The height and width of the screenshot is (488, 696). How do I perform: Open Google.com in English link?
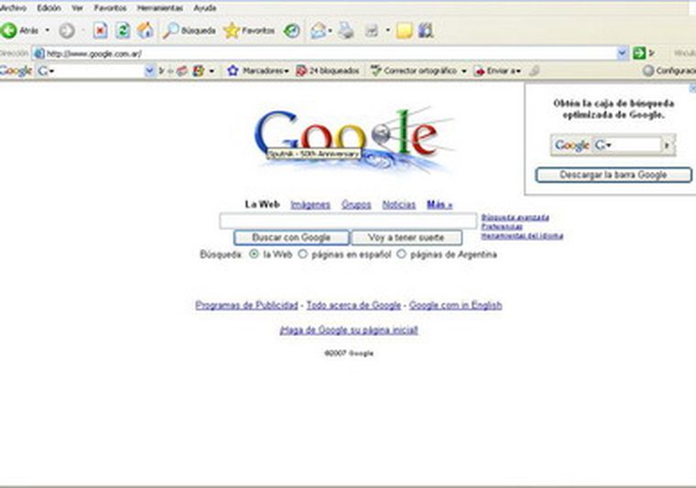coord(455,305)
